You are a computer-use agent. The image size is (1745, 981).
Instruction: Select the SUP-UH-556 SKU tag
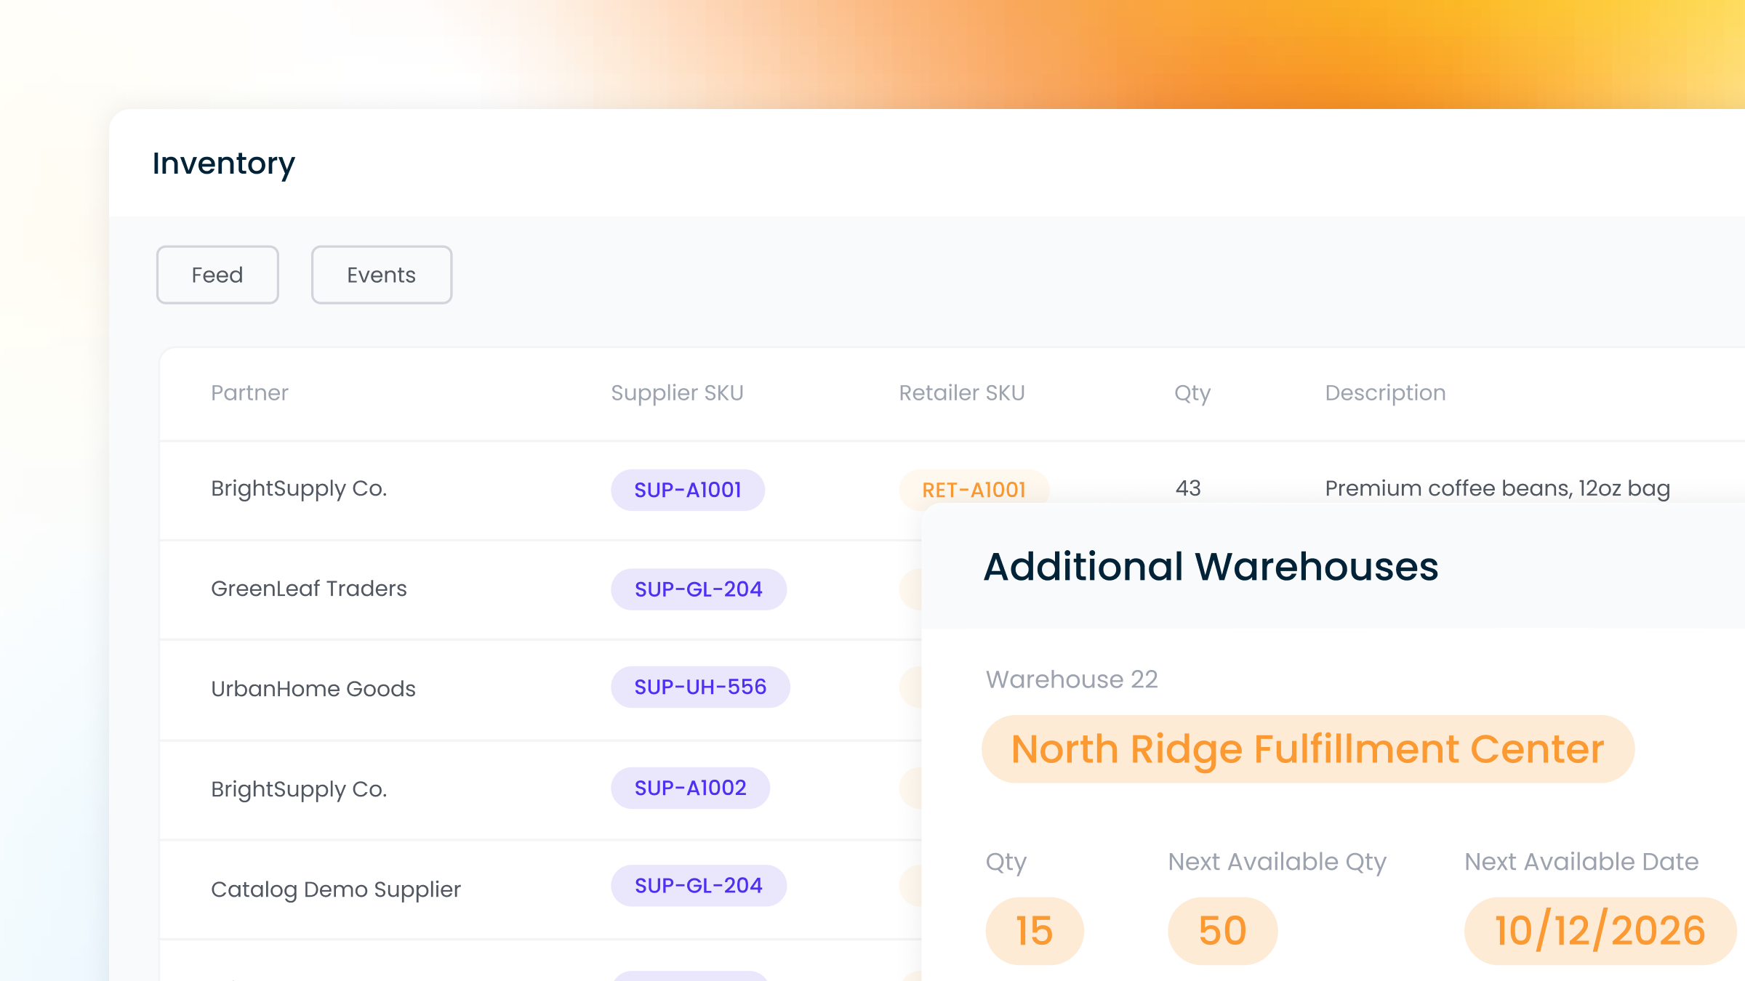[699, 687]
